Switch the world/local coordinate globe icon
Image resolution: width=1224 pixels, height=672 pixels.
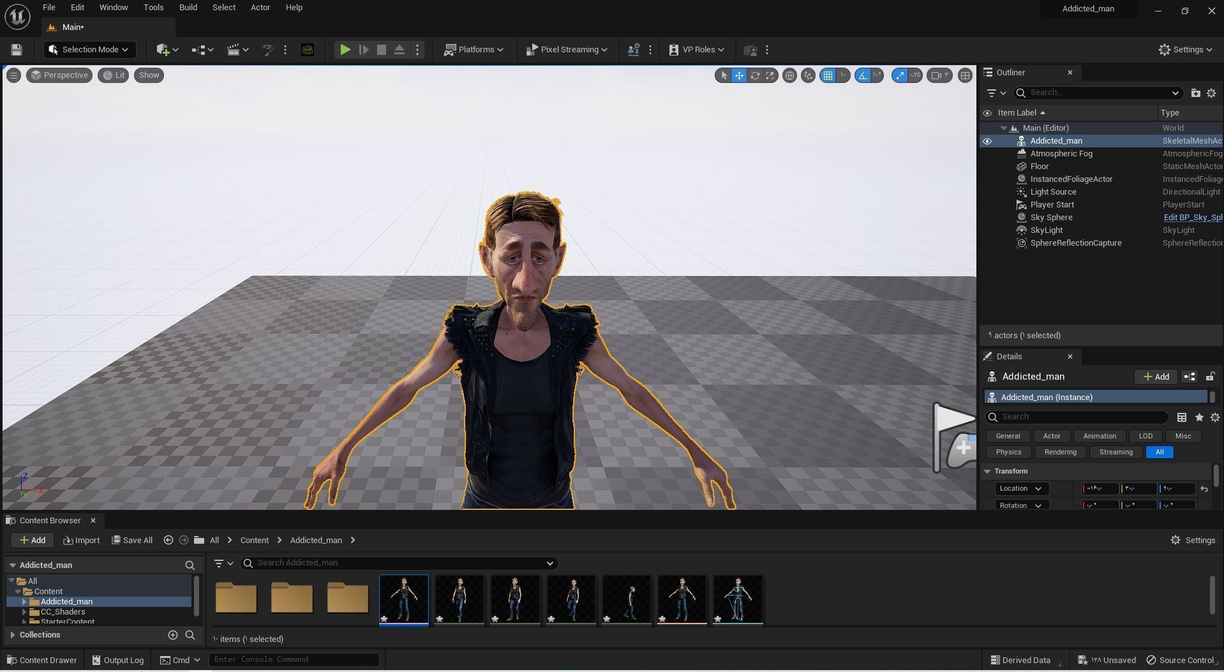(x=789, y=75)
